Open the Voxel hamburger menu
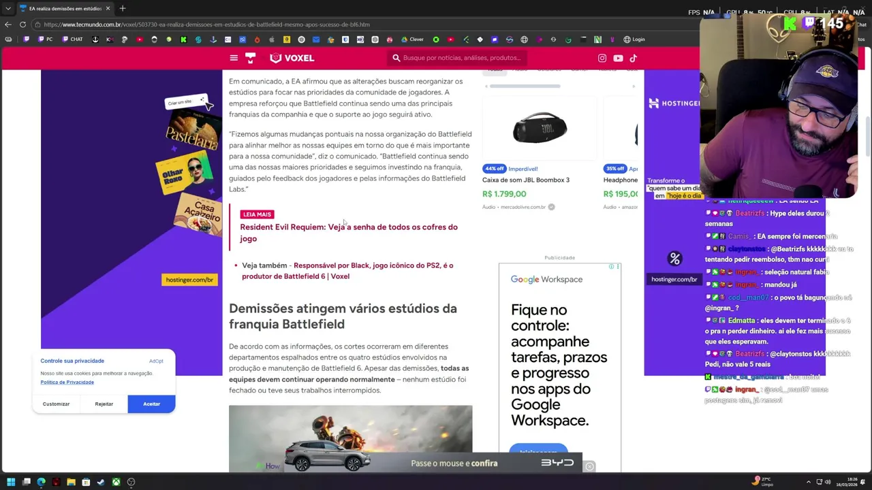This screenshot has width=872, height=490. pyautogui.click(x=234, y=58)
